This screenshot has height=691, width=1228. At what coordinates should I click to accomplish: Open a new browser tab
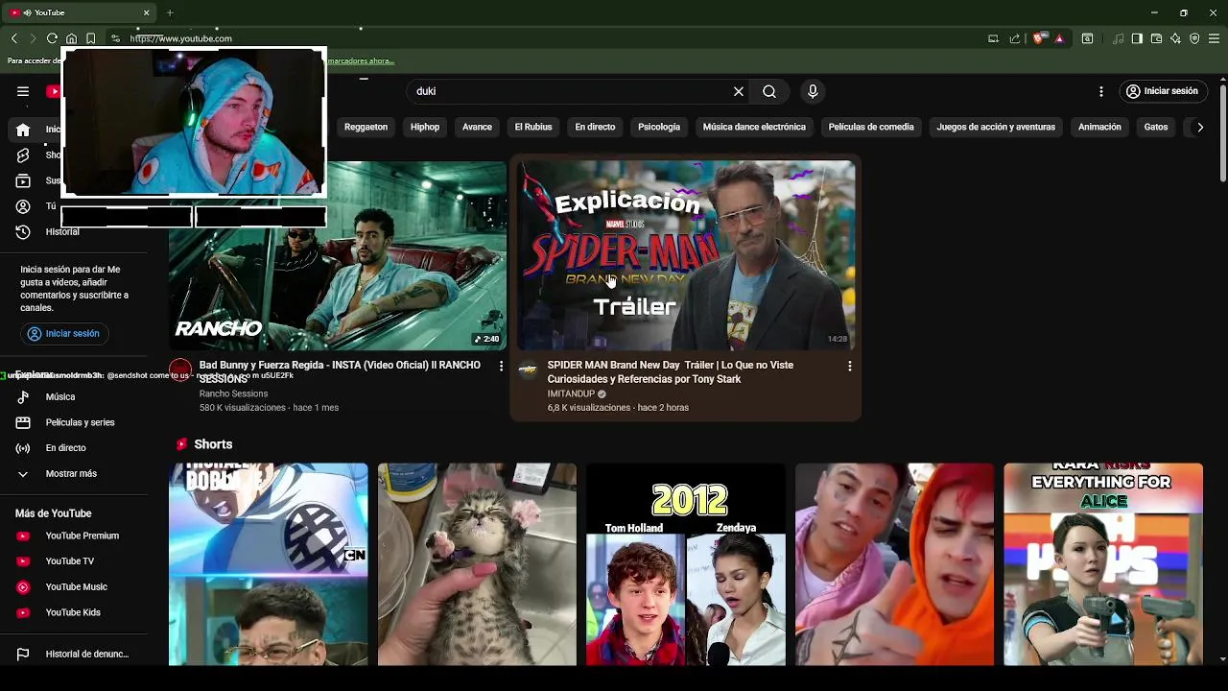tap(170, 12)
